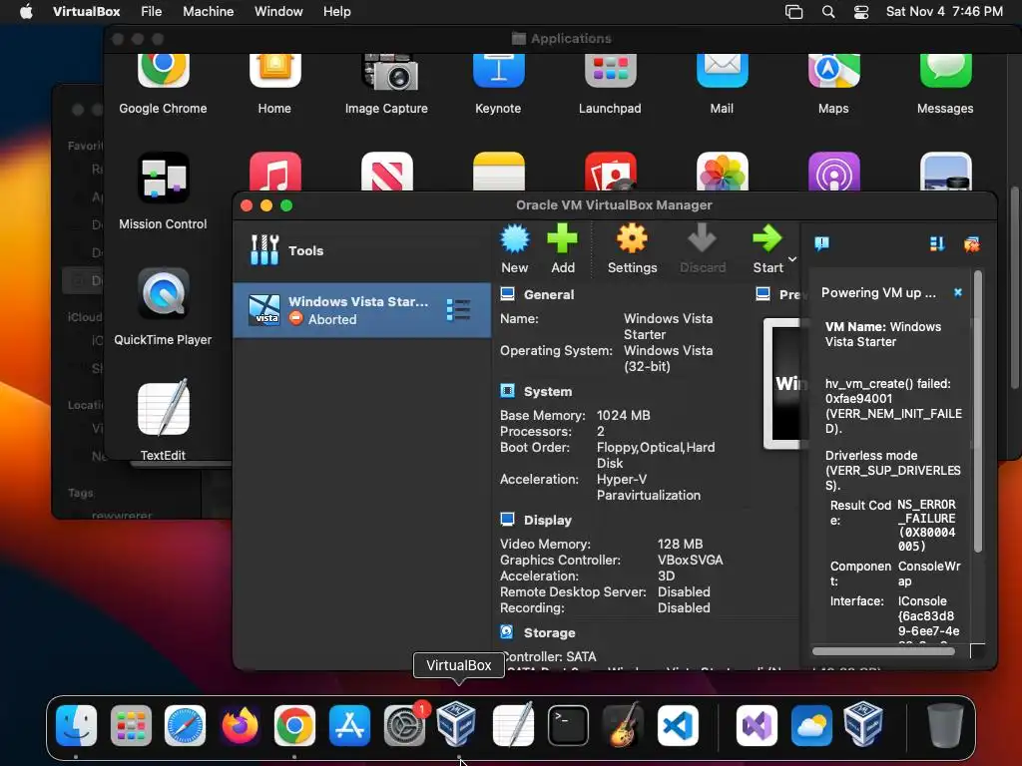Click the Stage Manager icon in menu bar

pyautogui.click(x=793, y=12)
